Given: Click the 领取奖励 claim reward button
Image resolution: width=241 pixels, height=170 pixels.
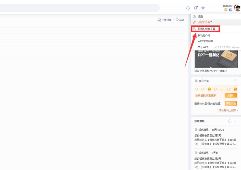Looking at the screenshot, I should coord(231,104).
